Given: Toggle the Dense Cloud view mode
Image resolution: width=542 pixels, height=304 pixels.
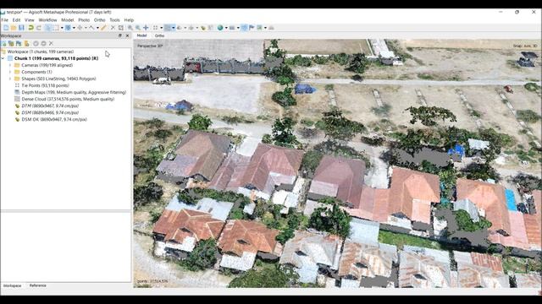Looking at the screenshot, I should click(168, 28).
